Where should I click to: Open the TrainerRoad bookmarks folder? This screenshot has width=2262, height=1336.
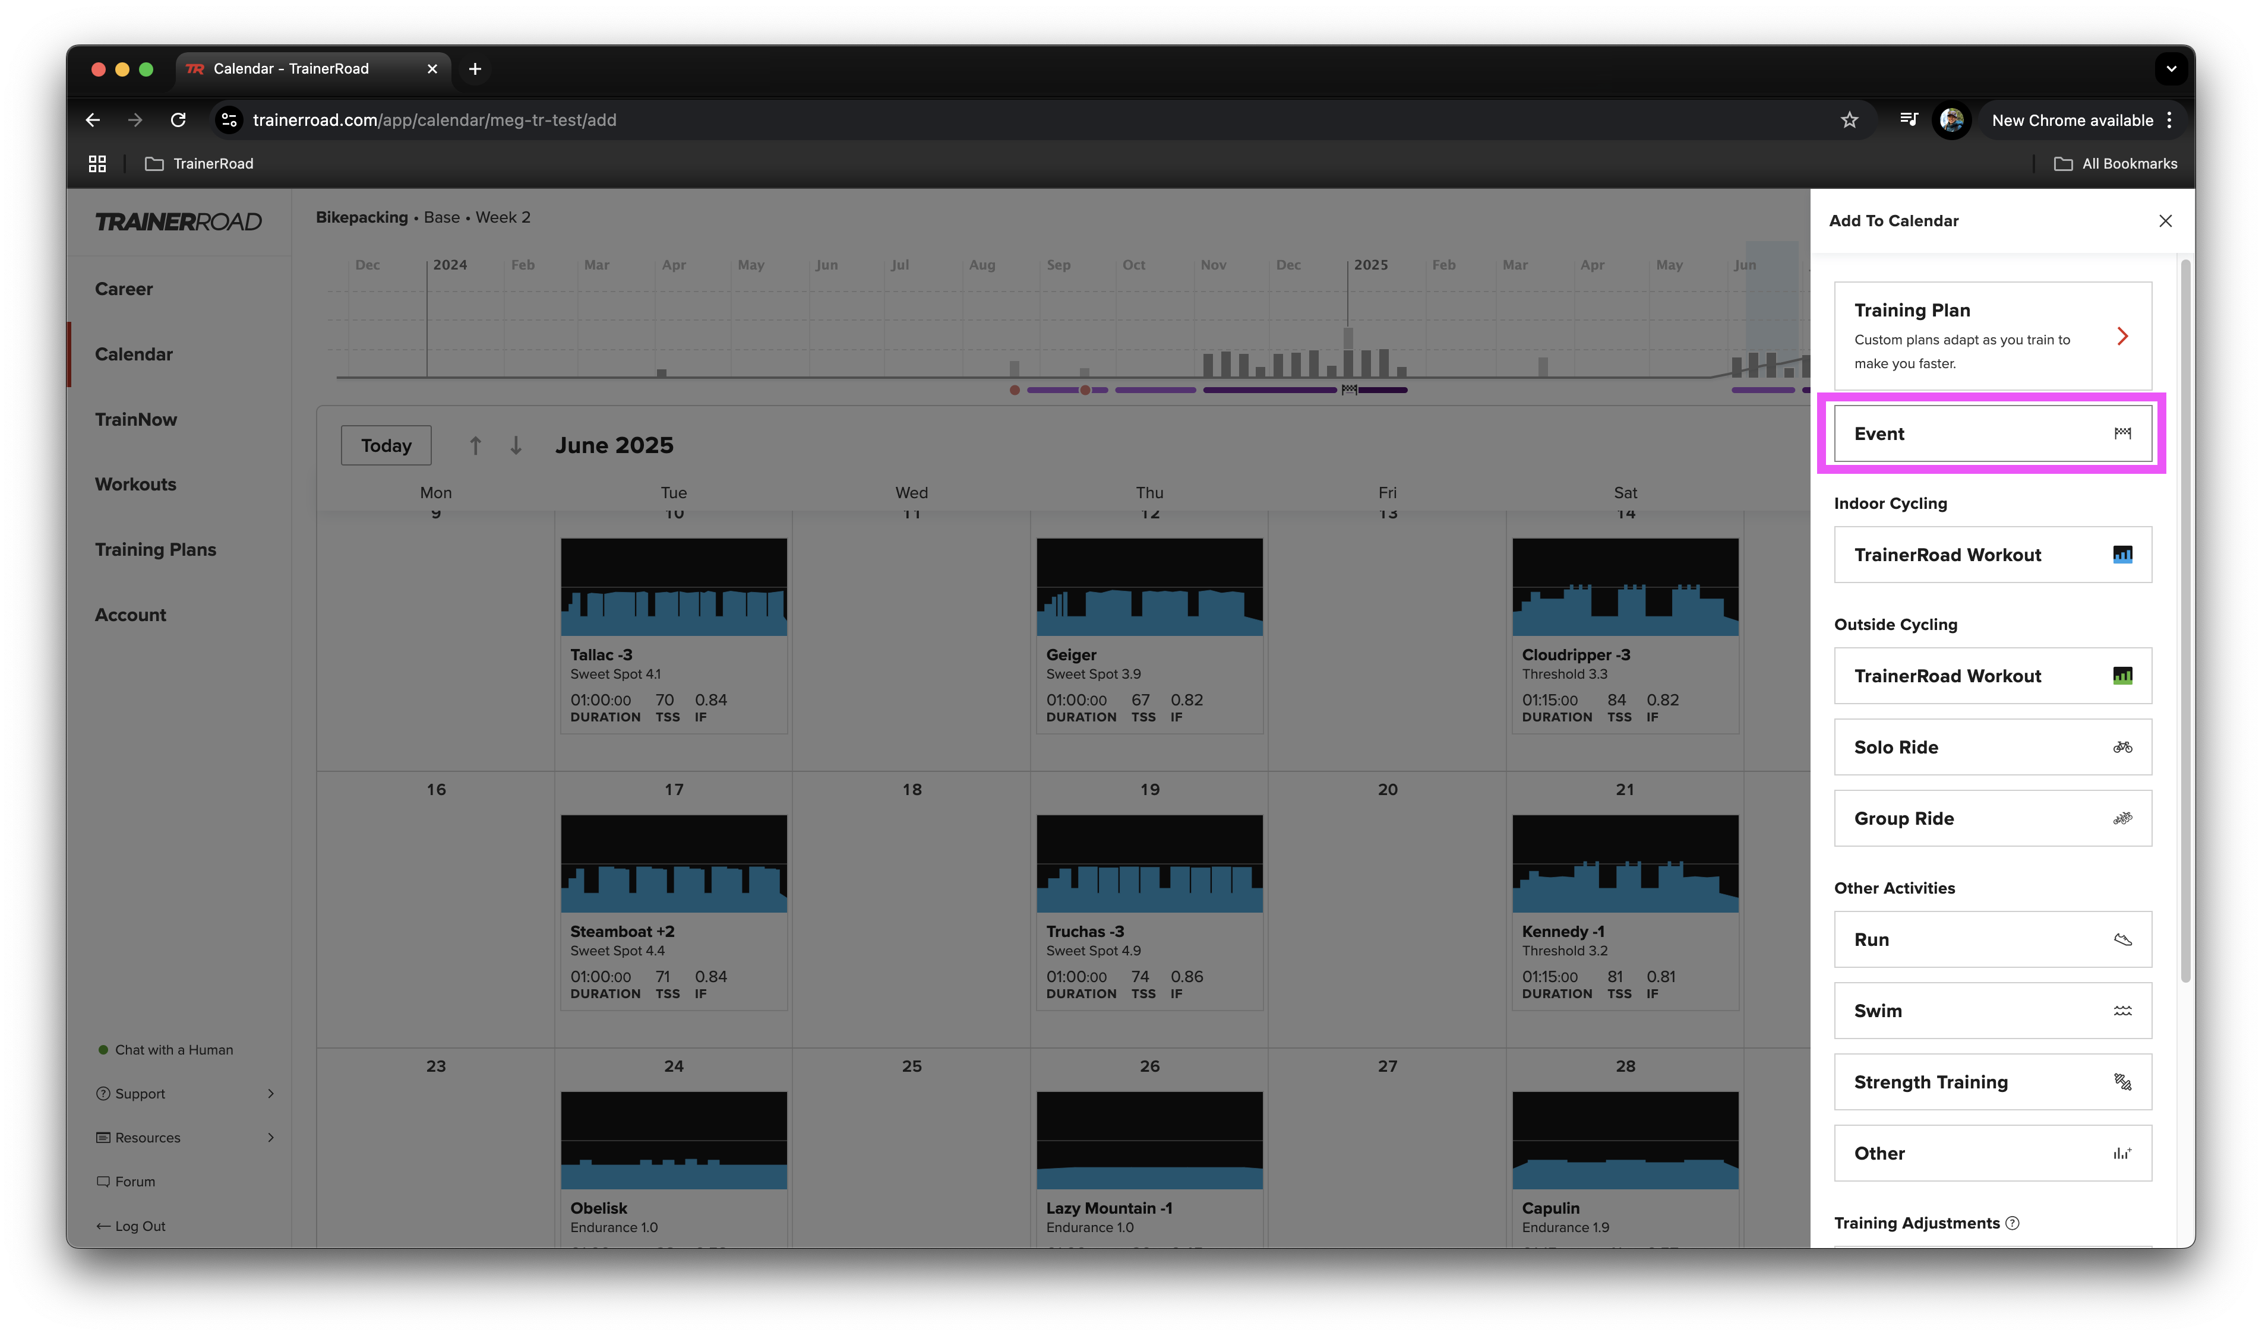click(200, 164)
